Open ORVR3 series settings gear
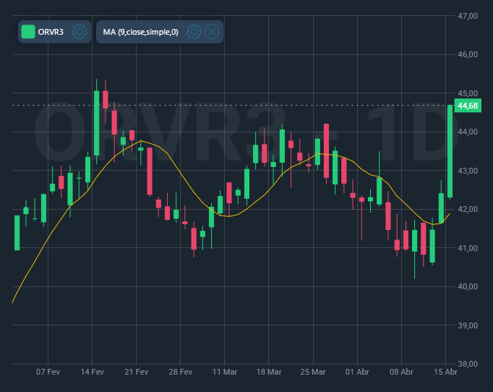This screenshot has height=392, width=493. [80, 32]
